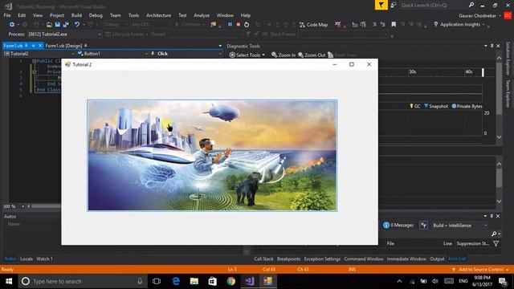Save the current file with floppy icon
The width and height of the screenshot is (514, 289).
58,25
